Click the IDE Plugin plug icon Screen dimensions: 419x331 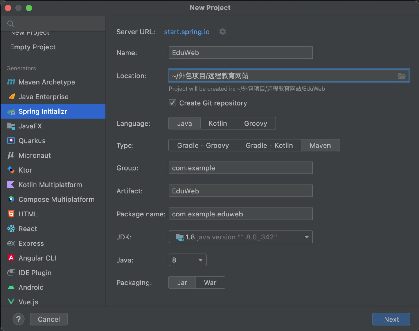click(x=11, y=272)
